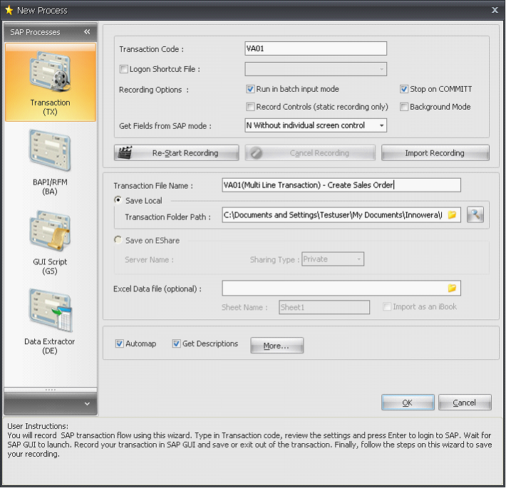Select the Data Extractor (DE) process icon

coord(50,320)
